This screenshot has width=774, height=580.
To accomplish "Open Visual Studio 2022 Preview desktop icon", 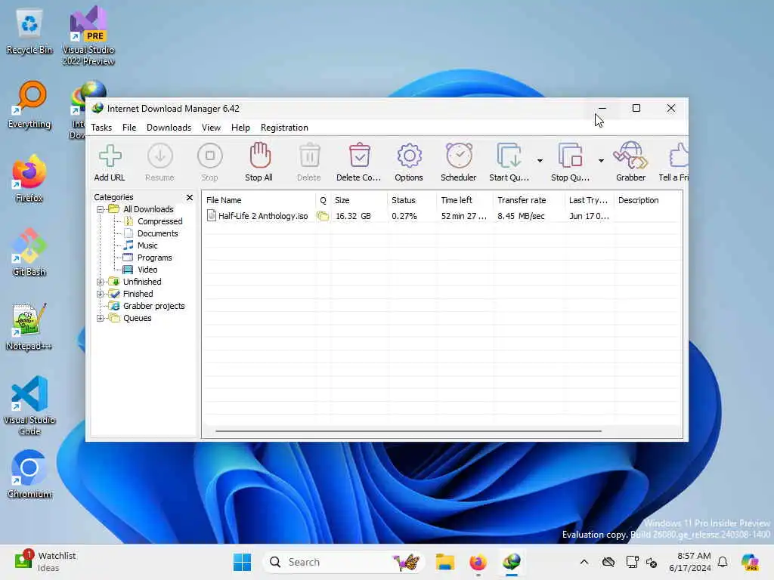I will (x=88, y=35).
